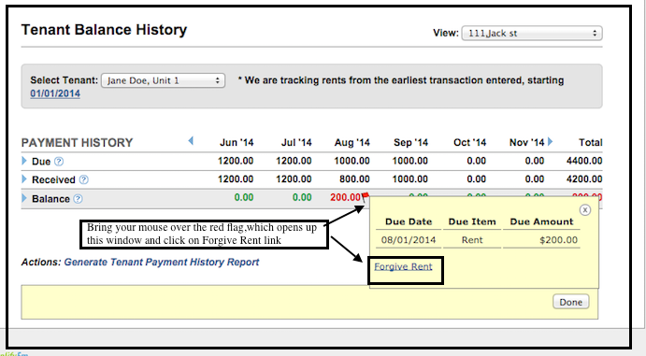Click the Due Item header in popup
Image resolution: width=646 pixels, height=356 pixels.
(x=472, y=221)
